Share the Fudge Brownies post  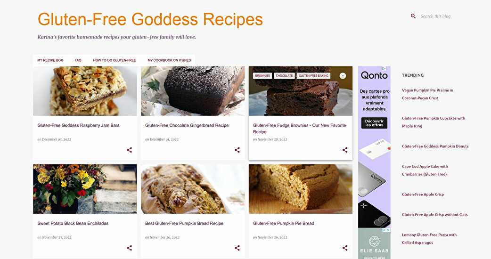tap(345, 150)
